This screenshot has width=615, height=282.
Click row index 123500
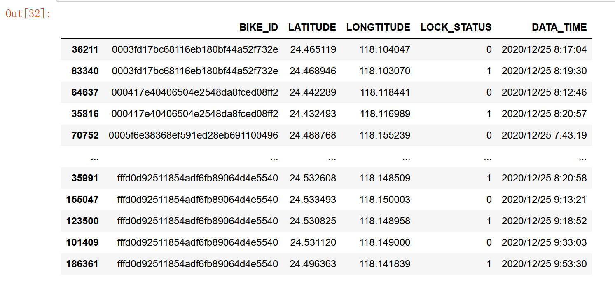(82, 221)
